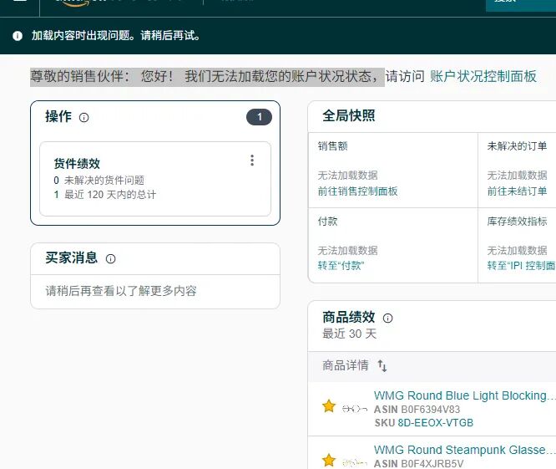Go to 前往销售控制面板 link
This screenshot has height=469, width=556.
click(357, 191)
